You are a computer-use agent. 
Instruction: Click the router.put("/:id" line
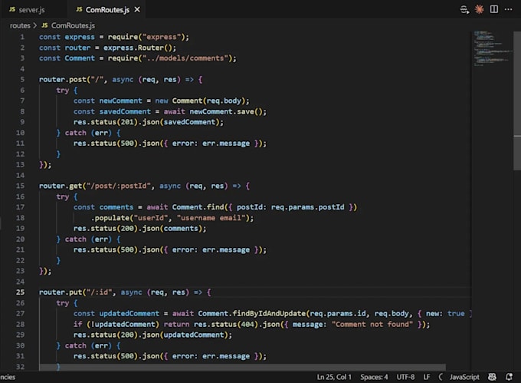pyautogui.click(x=125, y=292)
